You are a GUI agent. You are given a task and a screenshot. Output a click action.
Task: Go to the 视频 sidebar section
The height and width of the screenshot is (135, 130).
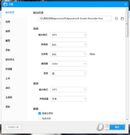(x=8, y=22)
